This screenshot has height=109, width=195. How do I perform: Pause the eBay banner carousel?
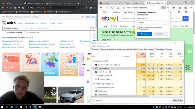[188, 68]
